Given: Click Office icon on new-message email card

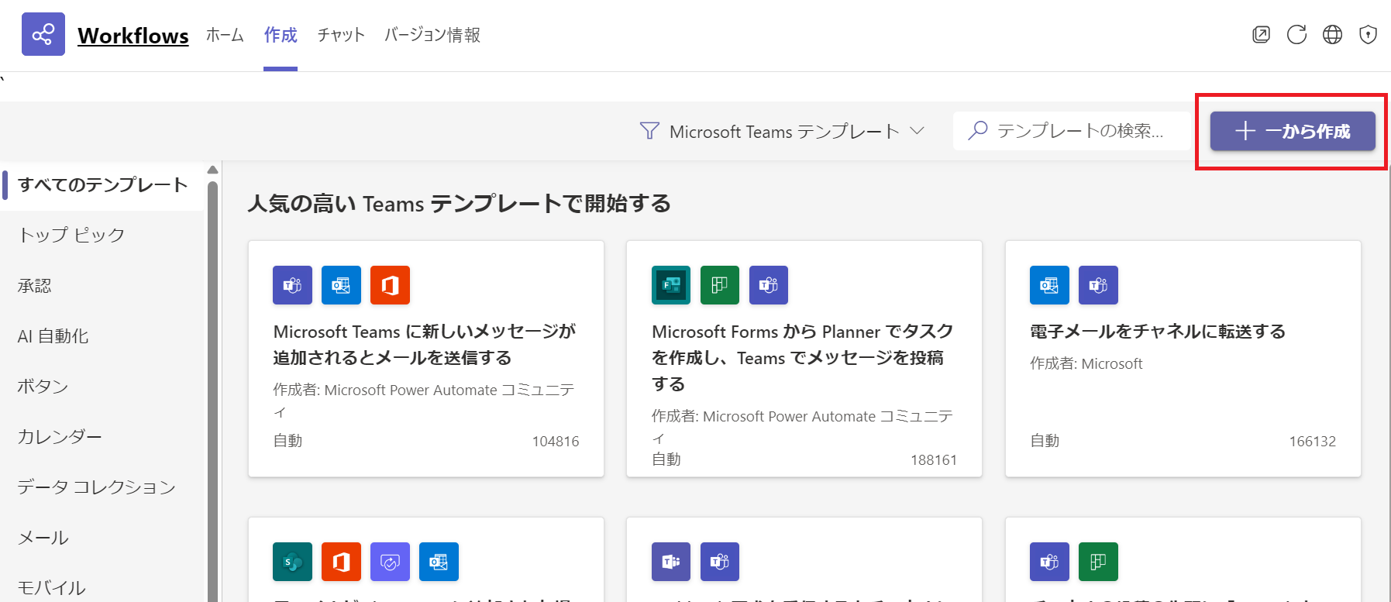Looking at the screenshot, I should [390, 285].
